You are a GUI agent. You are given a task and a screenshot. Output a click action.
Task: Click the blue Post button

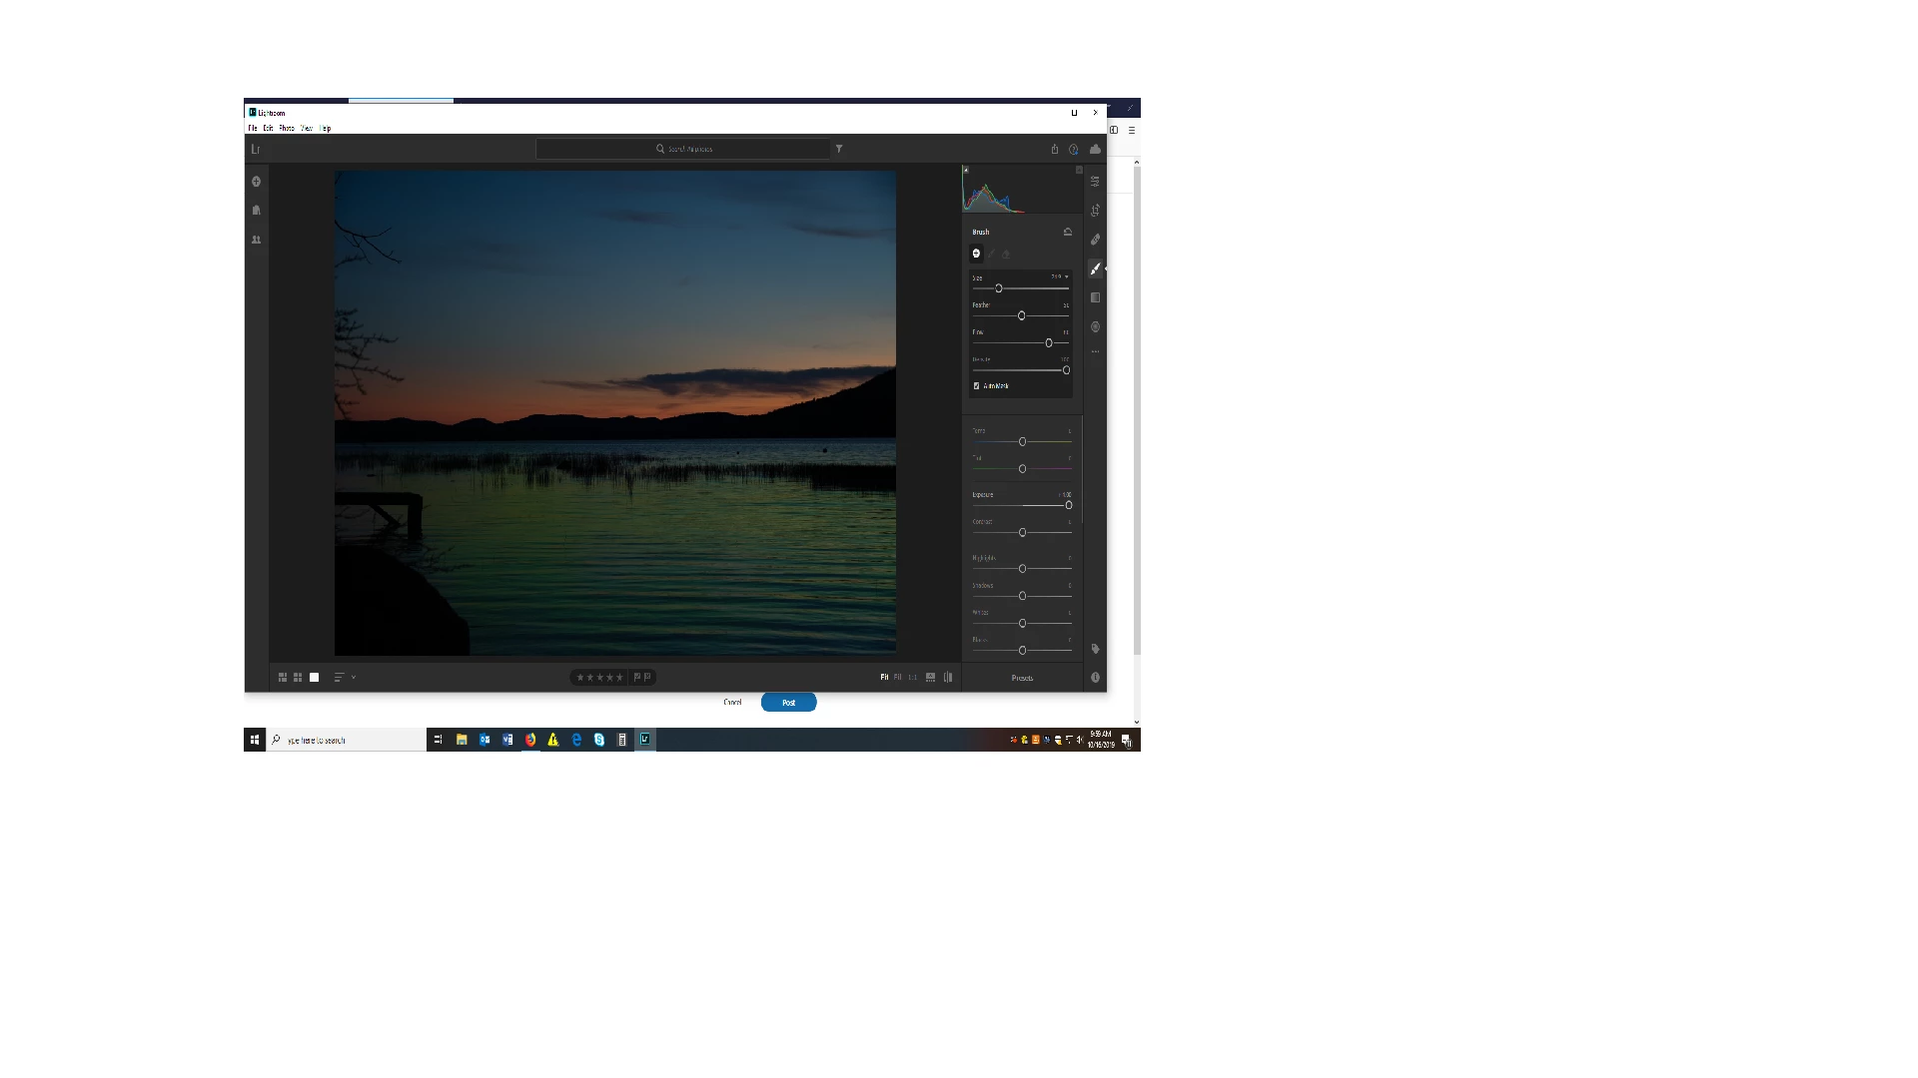click(x=788, y=703)
